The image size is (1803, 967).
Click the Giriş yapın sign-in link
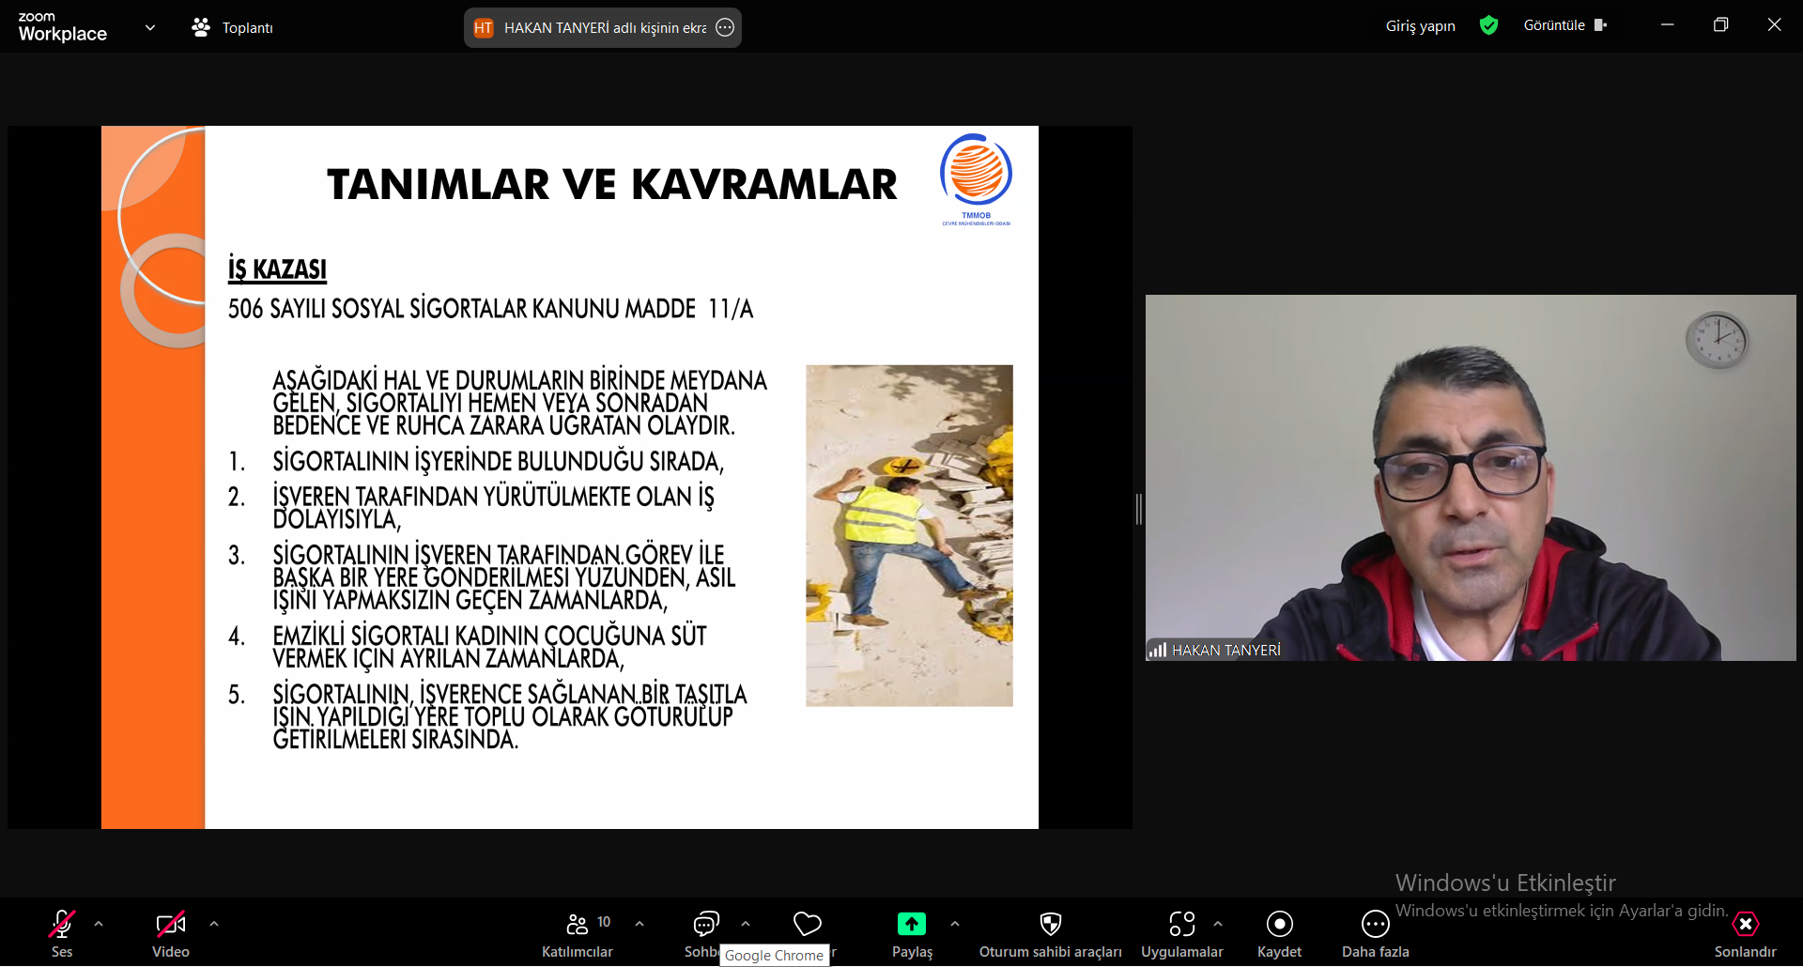coord(1420,26)
